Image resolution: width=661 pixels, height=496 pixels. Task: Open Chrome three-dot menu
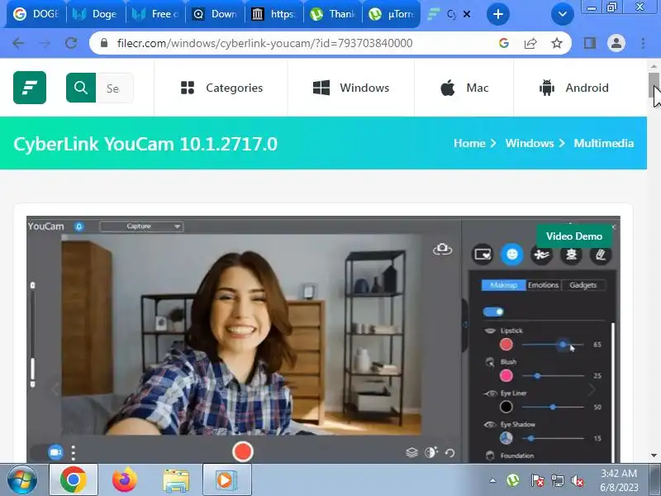click(643, 43)
